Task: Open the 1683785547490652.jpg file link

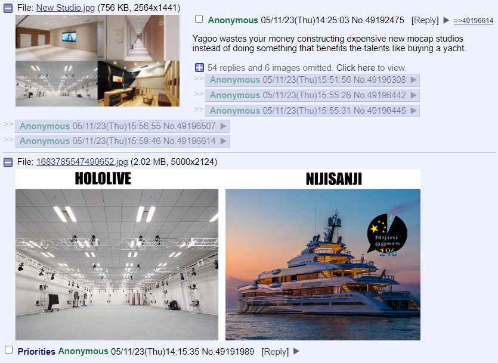Action: [82, 162]
